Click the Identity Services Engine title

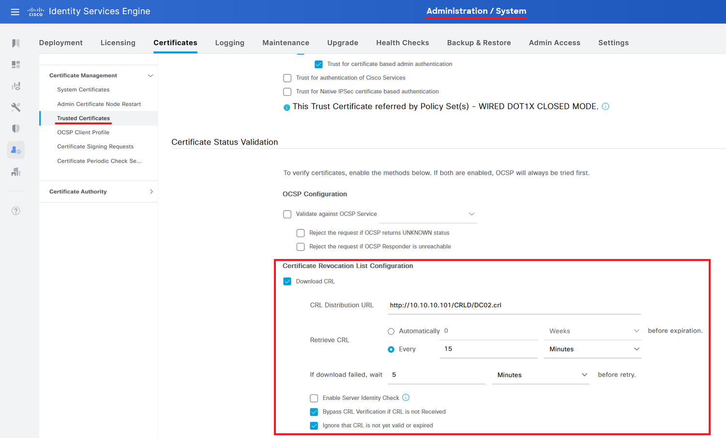[100, 11]
